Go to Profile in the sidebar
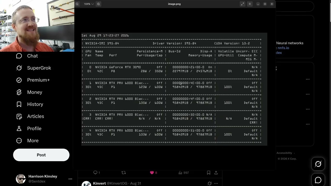The width and height of the screenshot is (331, 186). pyautogui.click(x=29, y=128)
